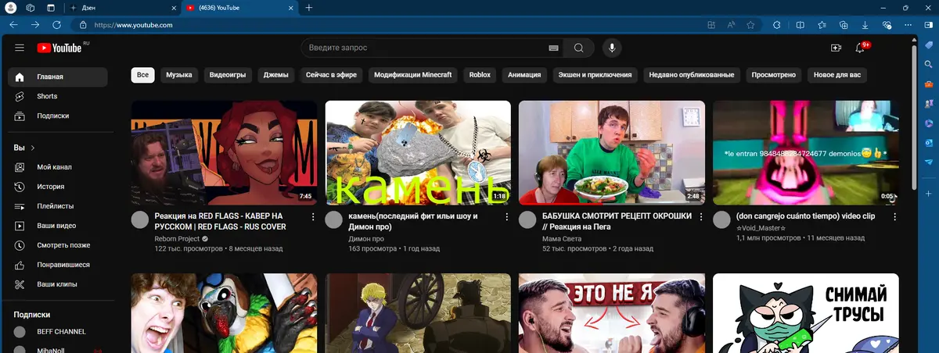Open options menu for БАБУШКА СМОТРИТ video
This screenshot has width=939, height=353.
point(701,216)
